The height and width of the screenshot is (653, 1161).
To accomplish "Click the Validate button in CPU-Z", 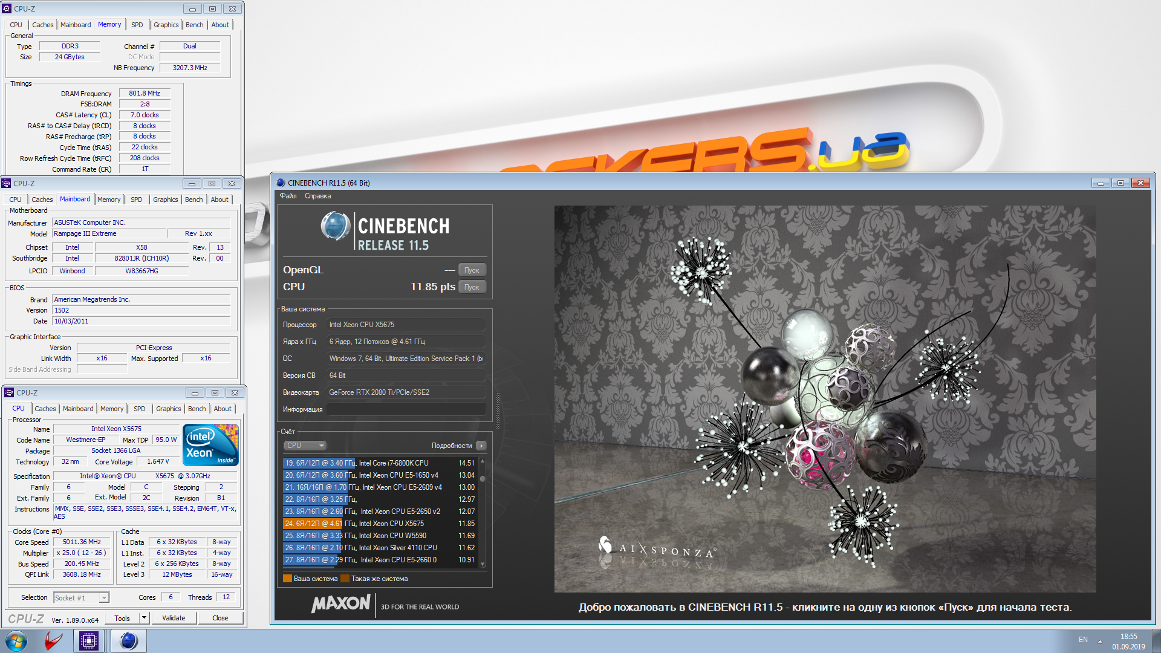I will click(174, 618).
